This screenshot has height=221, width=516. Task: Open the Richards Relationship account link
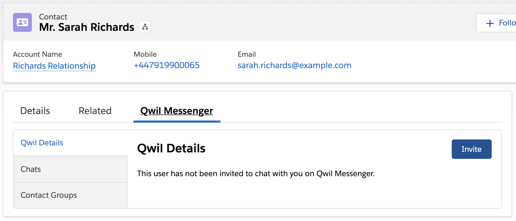pos(54,66)
